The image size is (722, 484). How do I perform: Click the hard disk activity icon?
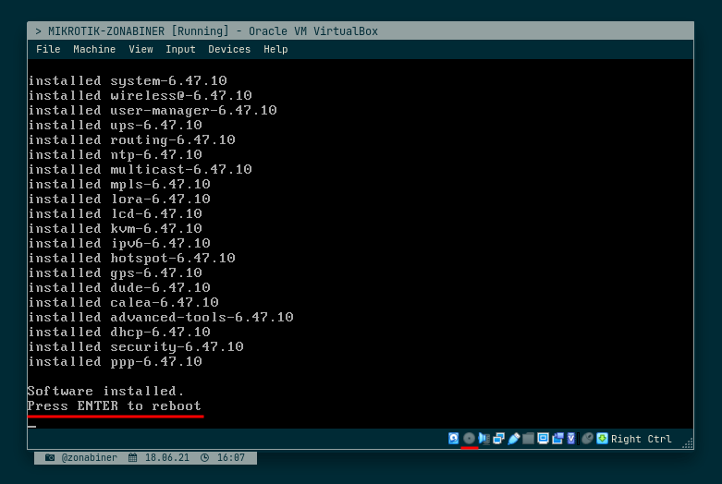(454, 439)
